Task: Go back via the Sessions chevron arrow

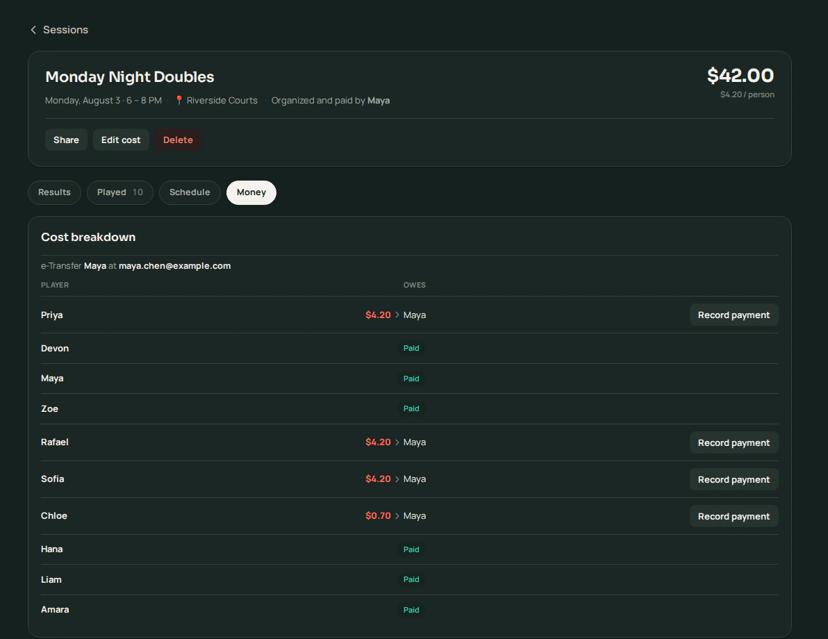Action: (33, 30)
